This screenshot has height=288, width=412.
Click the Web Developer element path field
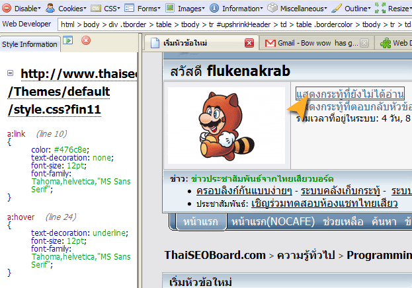(x=235, y=24)
